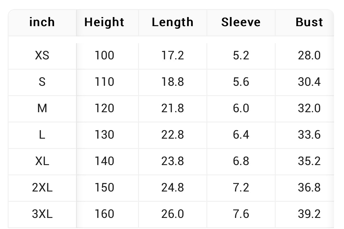Click sleeve value 7.2 for 2XL
The width and height of the screenshot is (344, 229).
(x=241, y=188)
